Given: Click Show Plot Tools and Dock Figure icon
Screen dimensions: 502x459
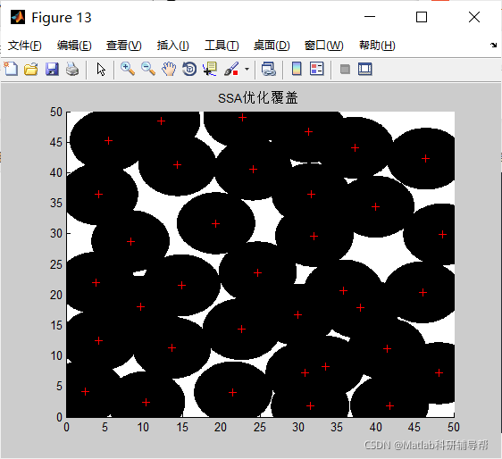Looking at the screenshot, I should click(365, 69).
